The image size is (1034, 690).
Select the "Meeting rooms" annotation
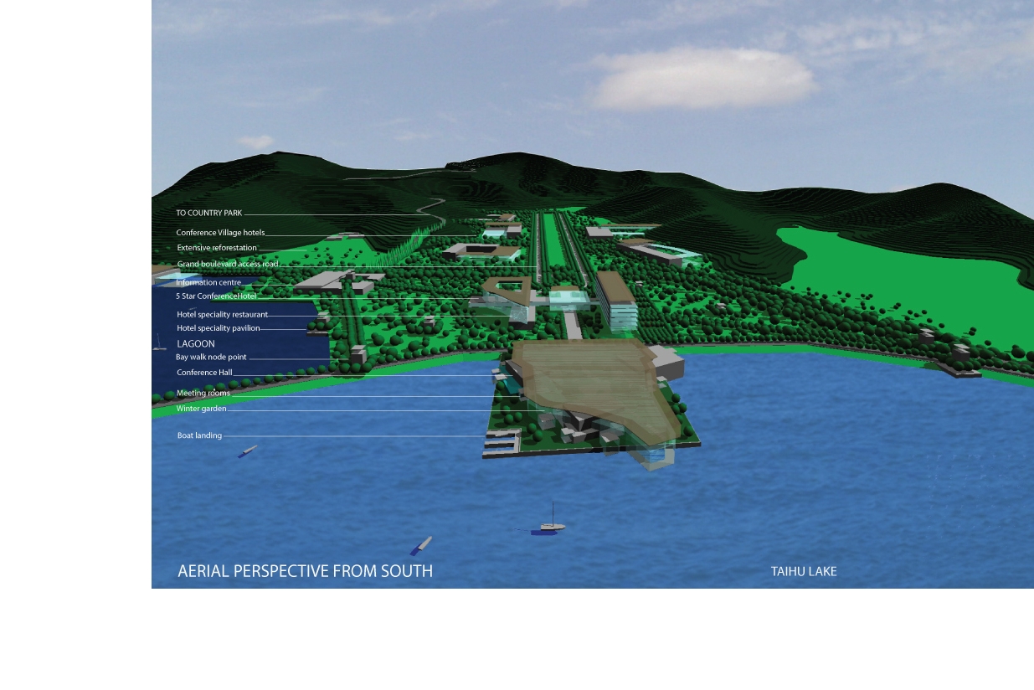(203, 393)
